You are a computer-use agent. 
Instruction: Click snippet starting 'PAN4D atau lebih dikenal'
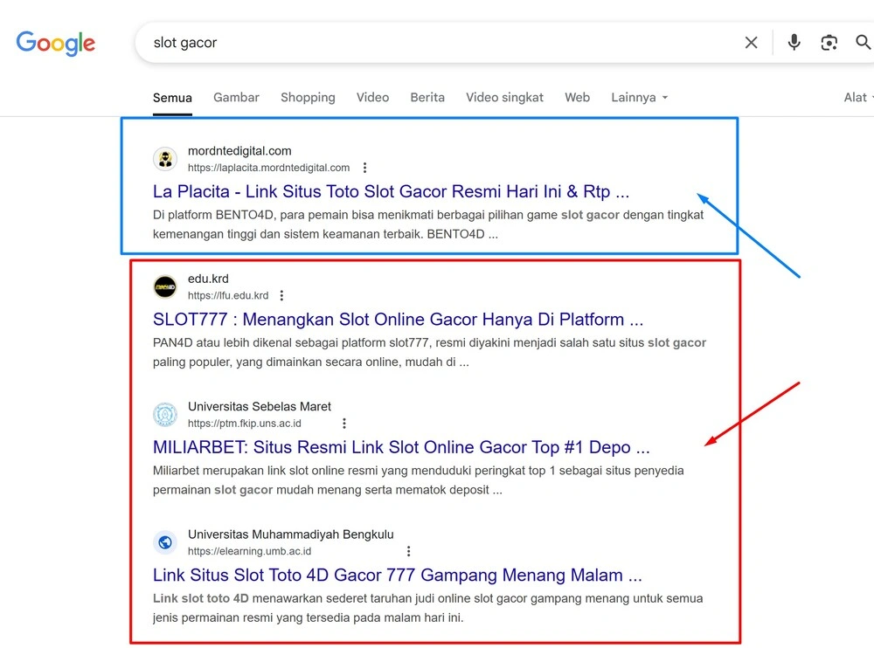(429, 352)
